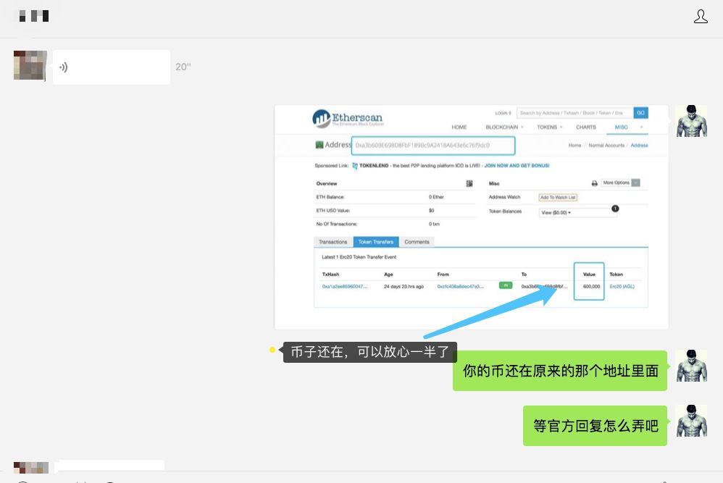Click the Etherscan logo
The height and width of the screenshot is (483, 723).
pos(348,117)
